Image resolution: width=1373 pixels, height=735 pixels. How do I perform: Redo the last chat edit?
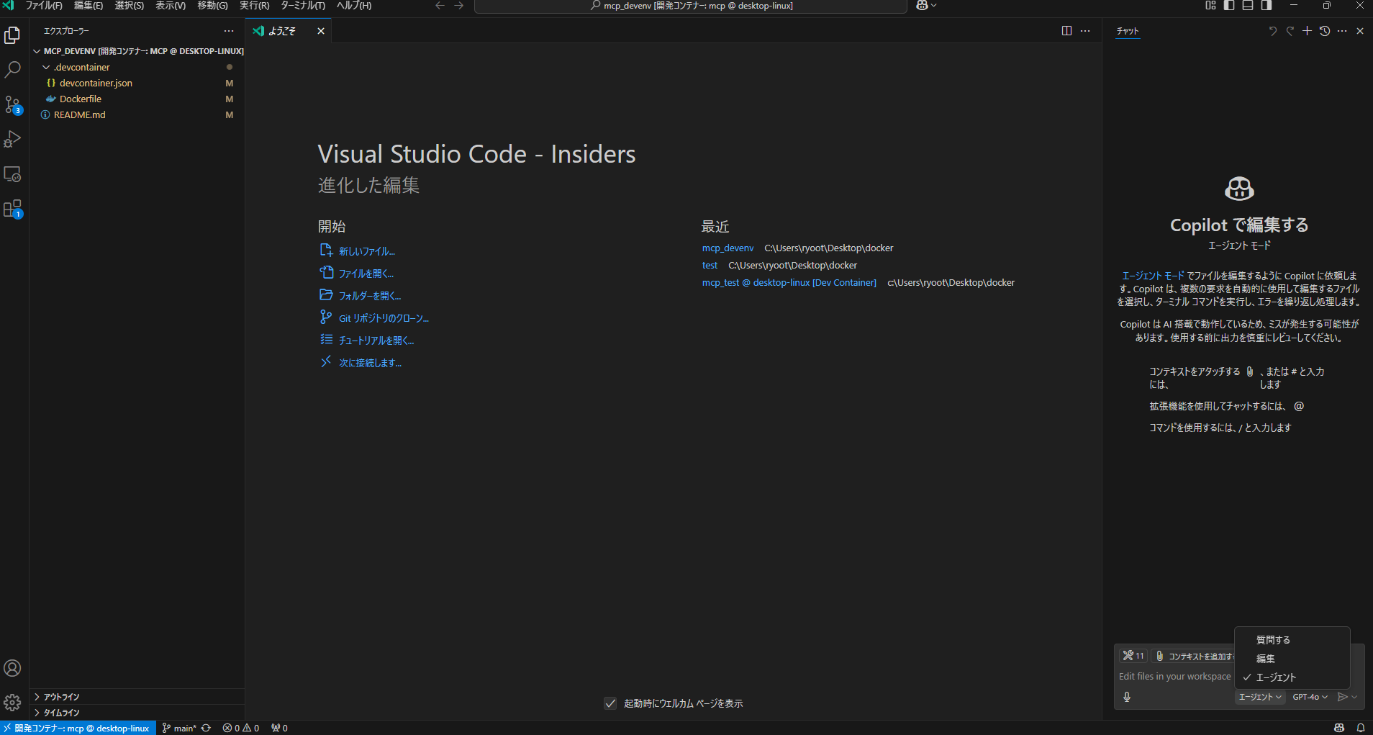click(1290, 31)
